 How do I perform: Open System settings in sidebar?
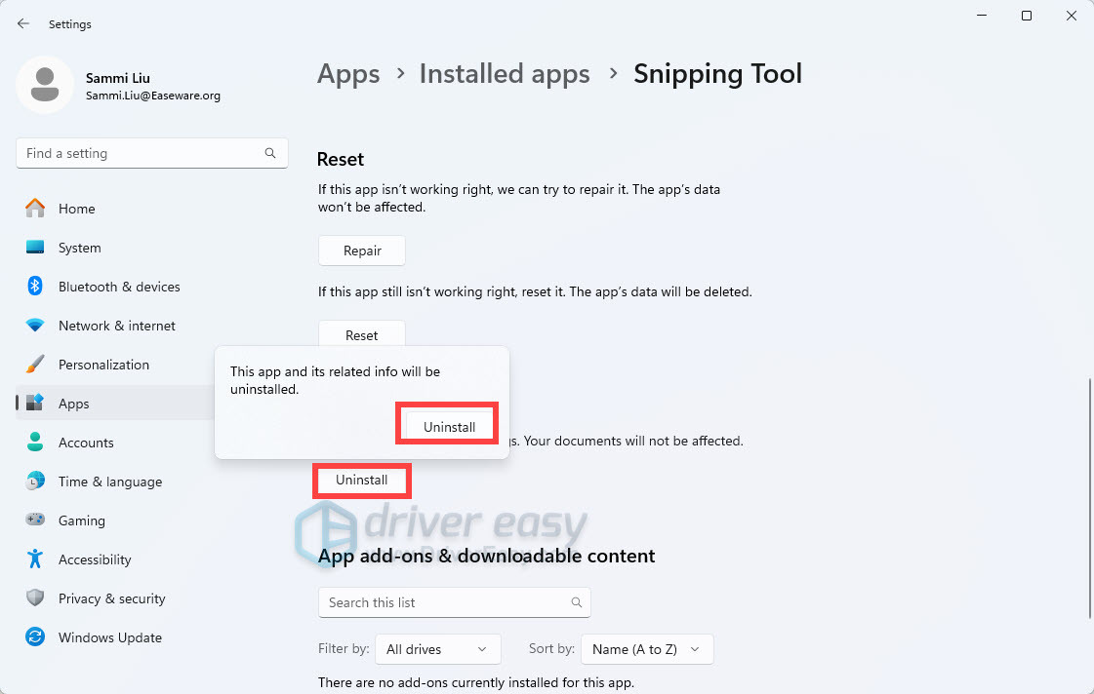pyautogui.click(x=79, y=248)
